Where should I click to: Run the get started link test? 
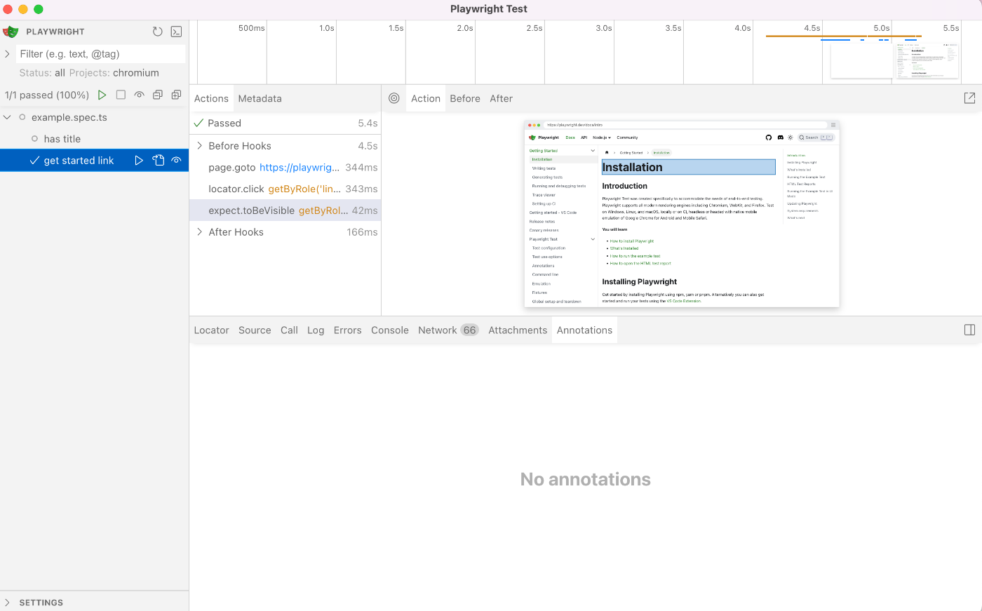[x=139, y=161]
